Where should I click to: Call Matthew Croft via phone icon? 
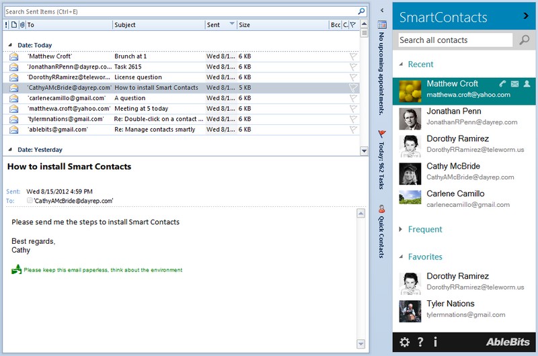tap(502, 83)
